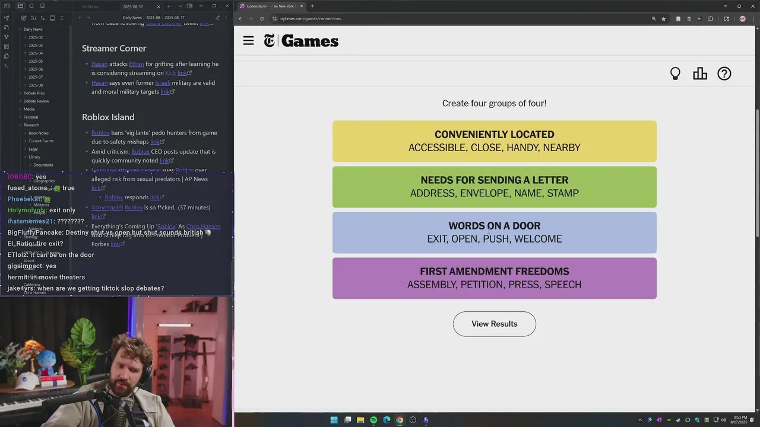Click the lightbulb hints icon
The width and height of the screenshot is (760, 427).
tap(675, 74)
